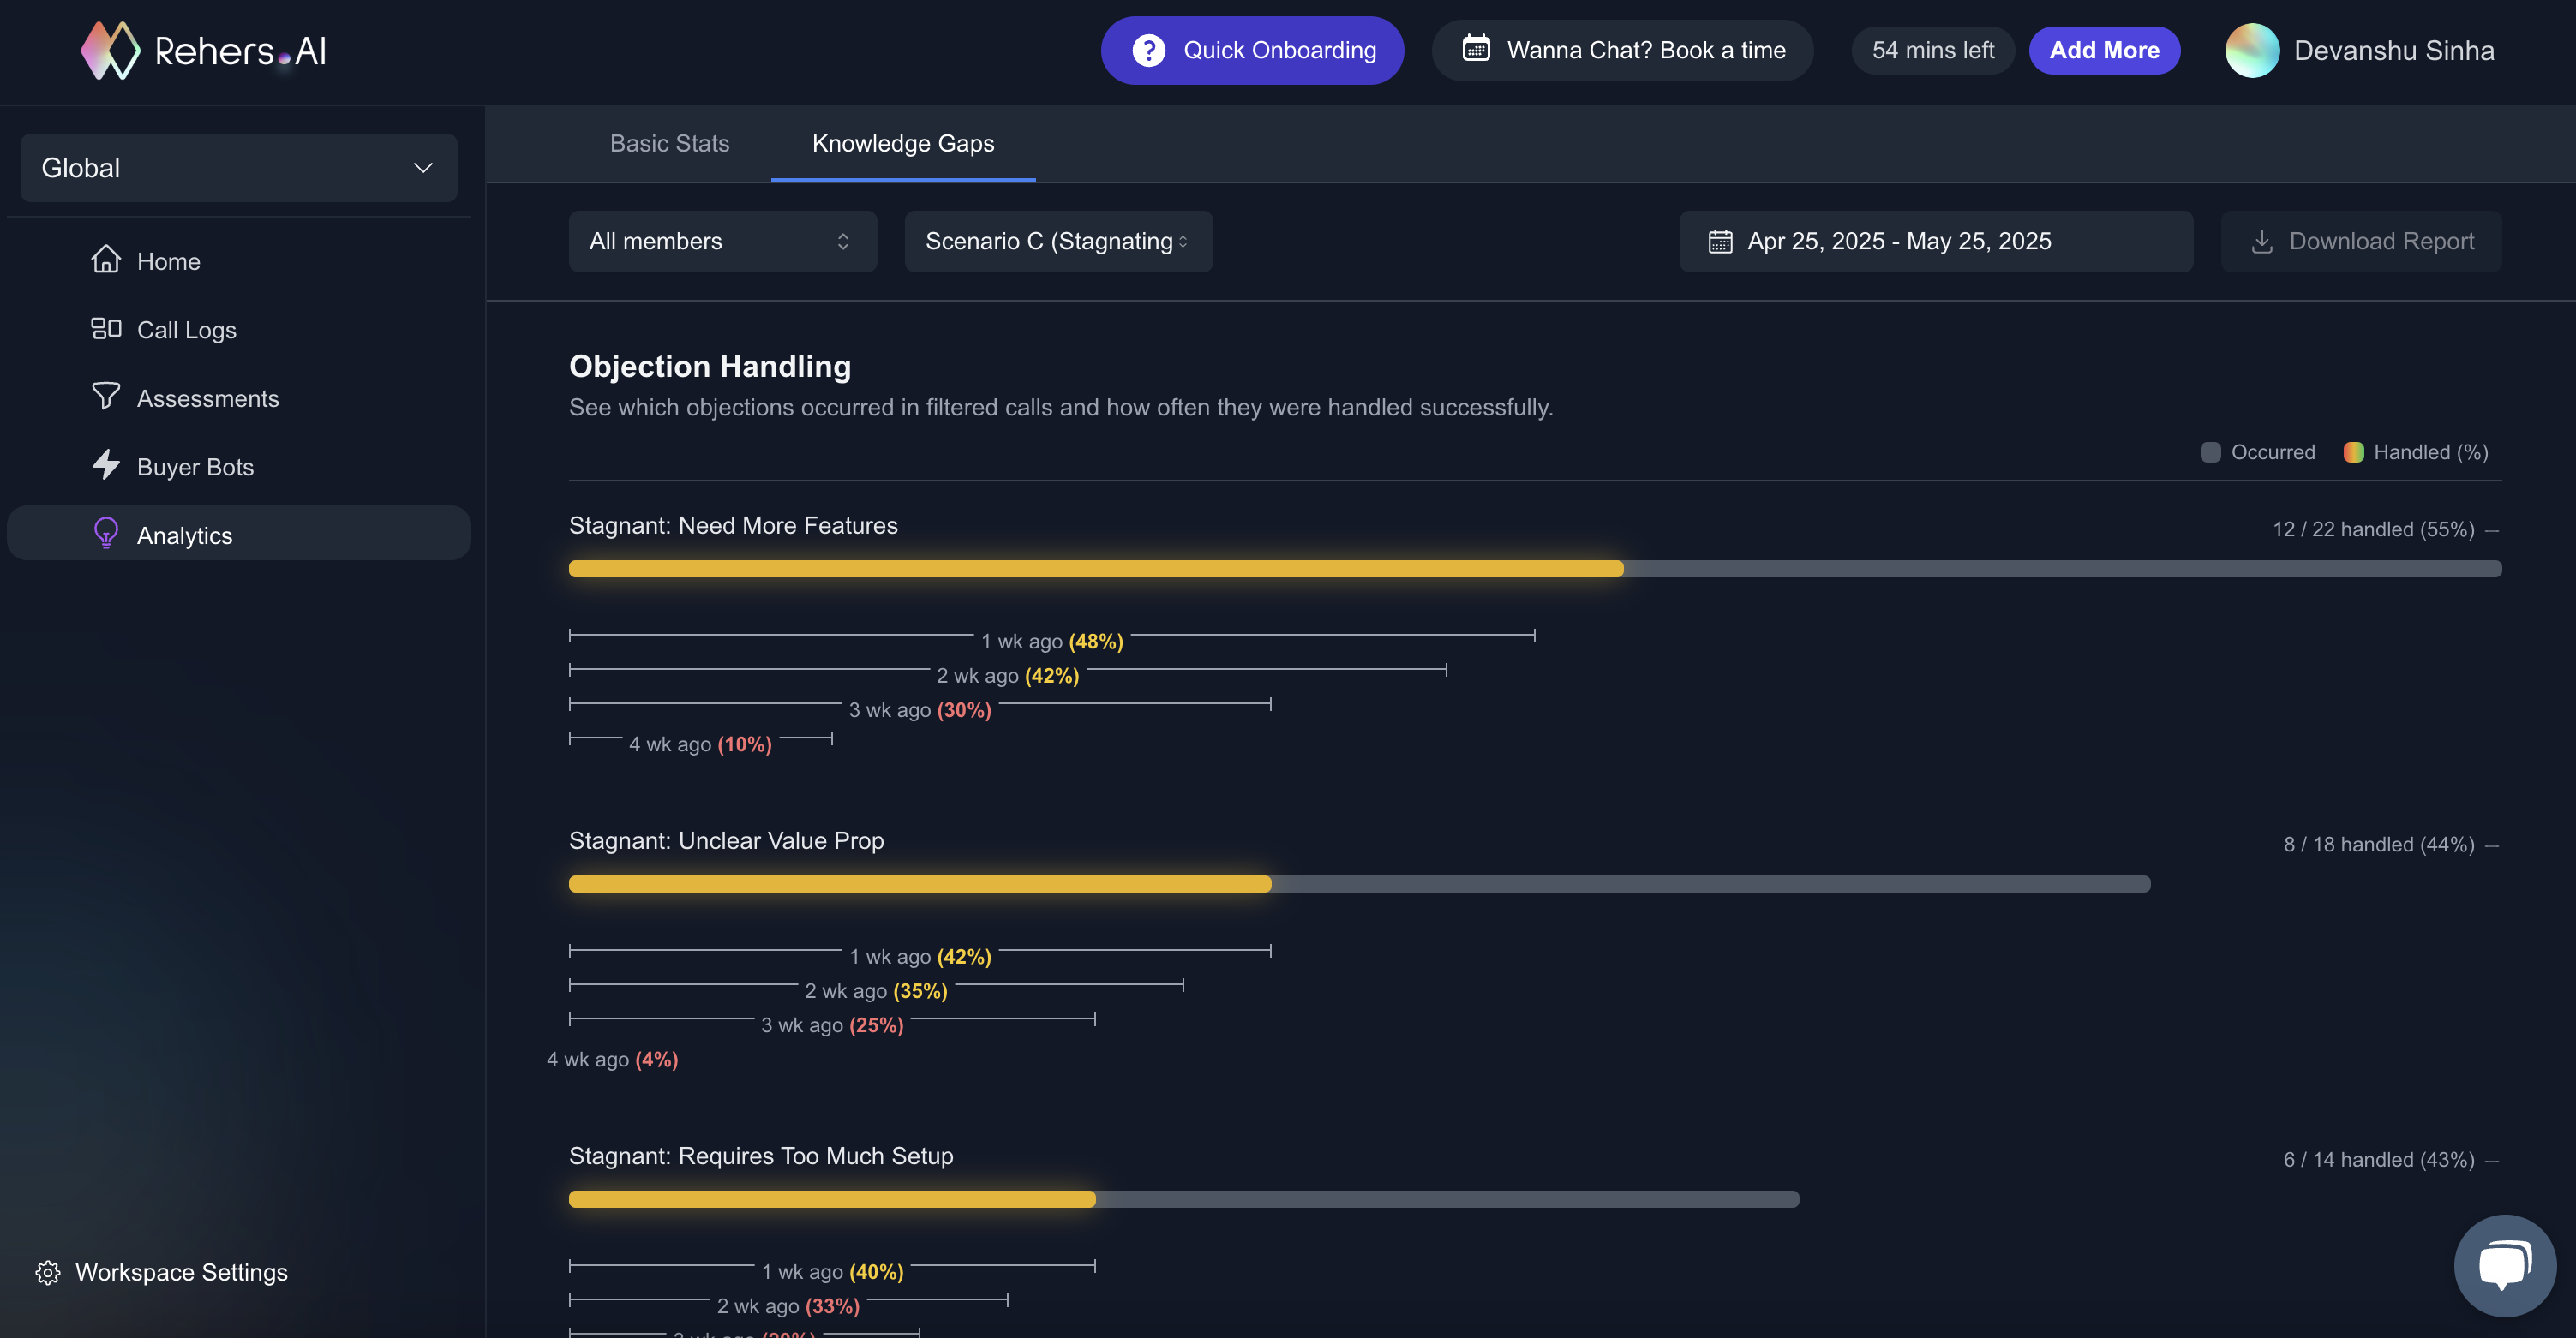Collapse the Requires Too Much Setup trend indicator
Viewport: 2576px width, 1338px height.
(2492, 1162)
